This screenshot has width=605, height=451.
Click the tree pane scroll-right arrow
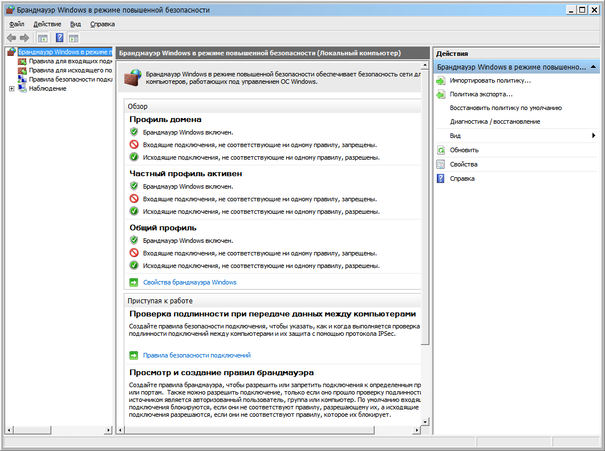click(108, 430)
